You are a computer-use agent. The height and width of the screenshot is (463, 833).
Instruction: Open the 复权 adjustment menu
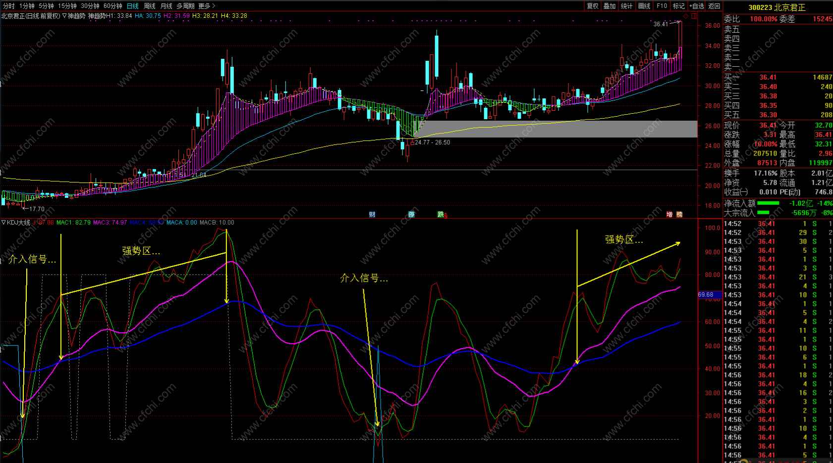pyautogui.click(x=593, y=6)
